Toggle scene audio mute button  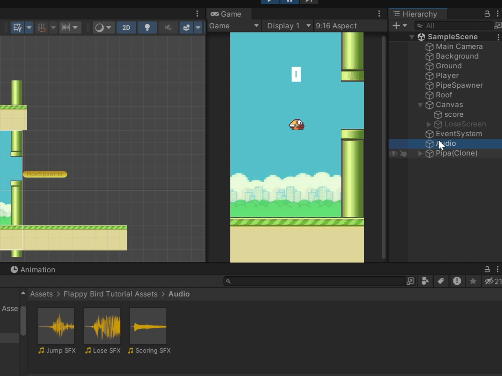(168, 27)
